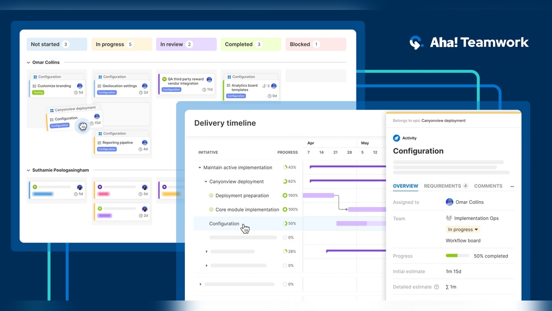Toggle status circle on QA third party card
Screen dimensions: 552x311
pyautogui.click(x=164, y=79)
